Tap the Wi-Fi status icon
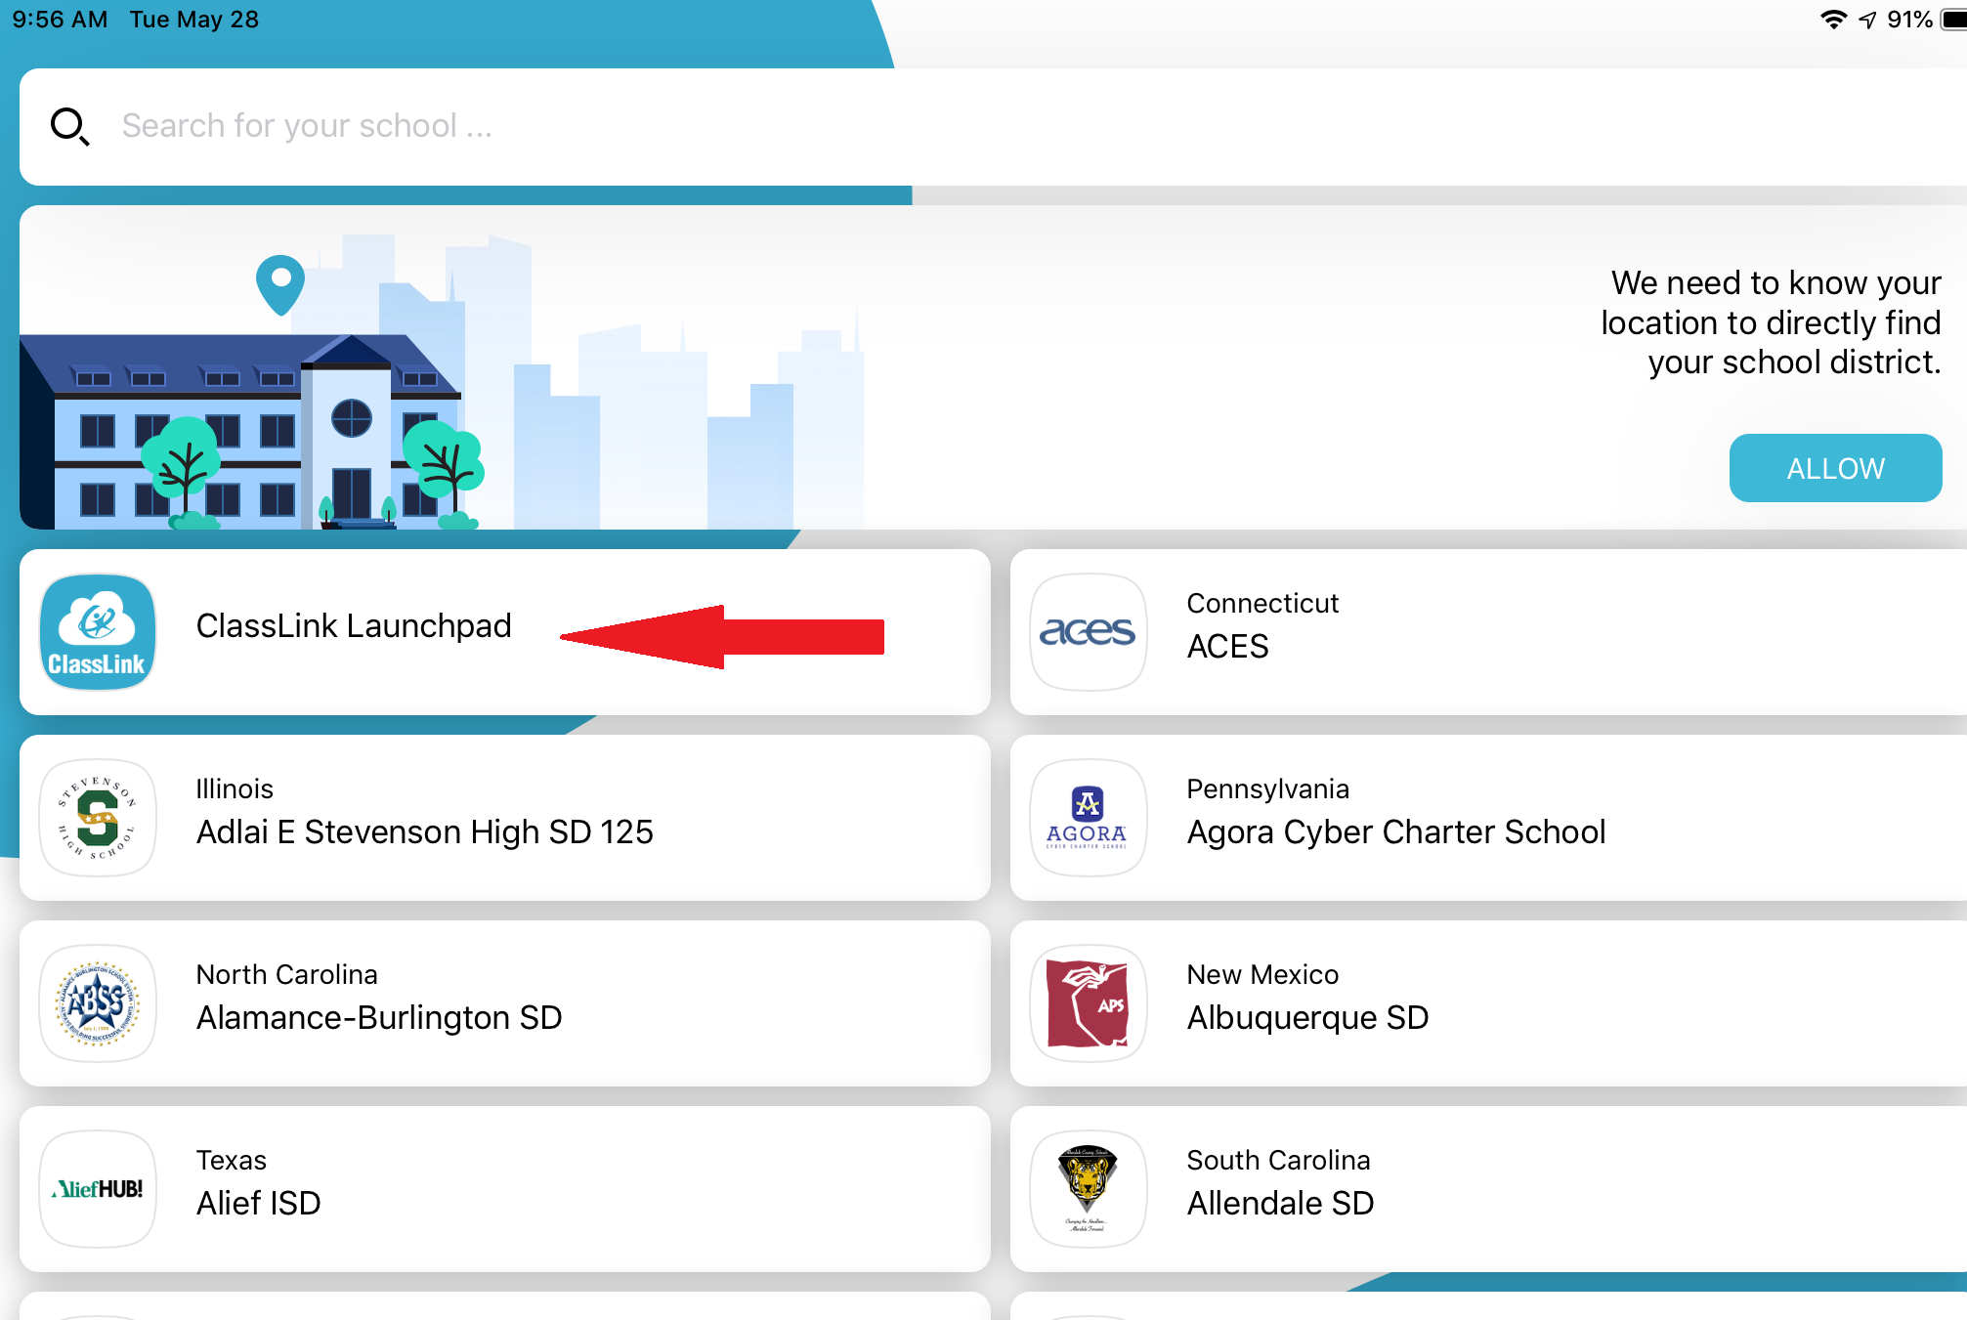The image size is (1967, 1320). pyautogui.click(x=1833, y=20)
